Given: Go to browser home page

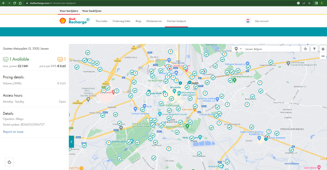Looking at the screenshot, I should tap(20, 3).
